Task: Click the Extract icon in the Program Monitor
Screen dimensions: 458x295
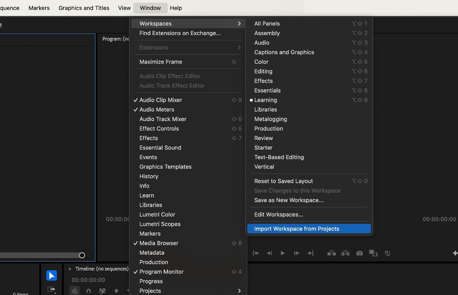Action: pos(345,253)
